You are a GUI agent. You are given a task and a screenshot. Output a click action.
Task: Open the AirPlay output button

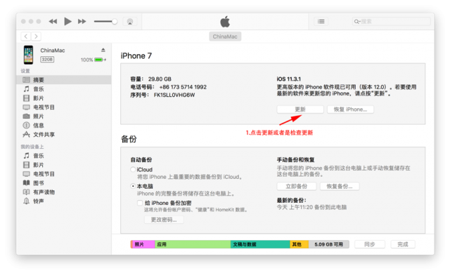coord(130,22)
